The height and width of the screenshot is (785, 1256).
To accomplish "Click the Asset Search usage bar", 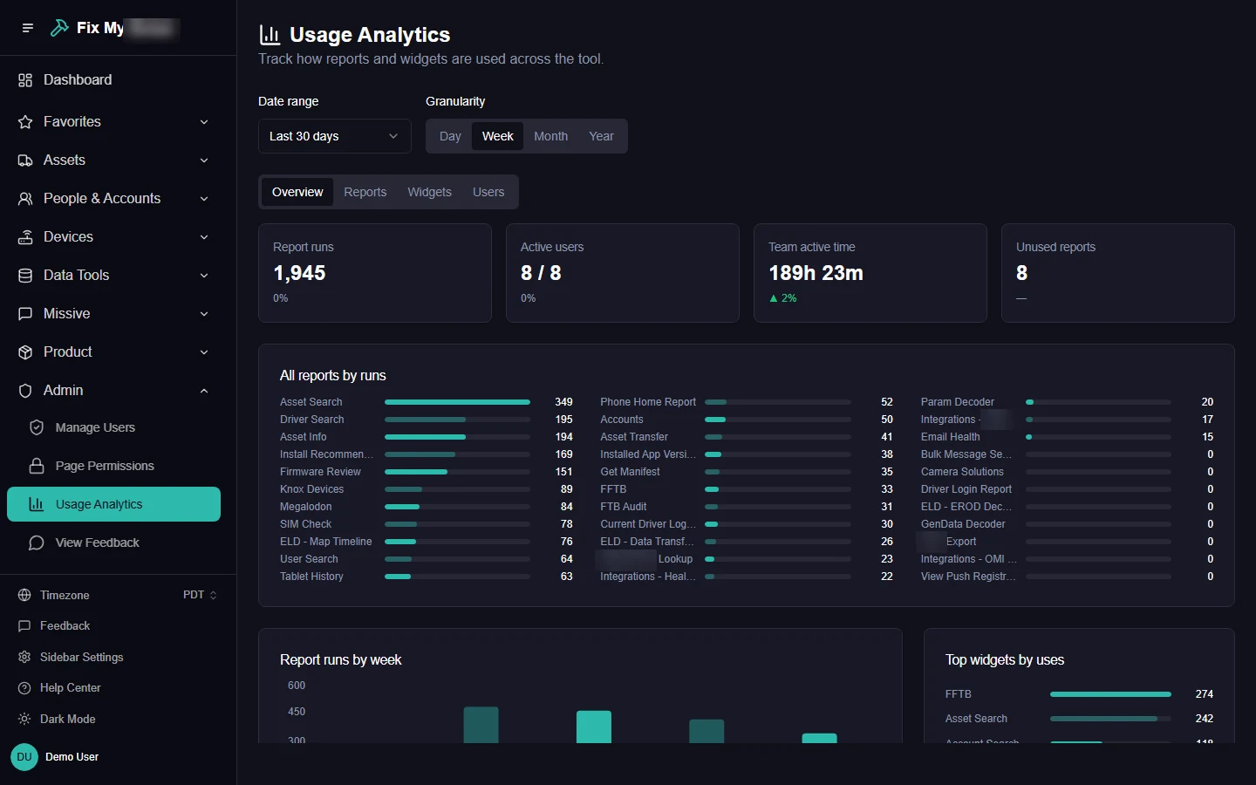I will pos(457,402).
